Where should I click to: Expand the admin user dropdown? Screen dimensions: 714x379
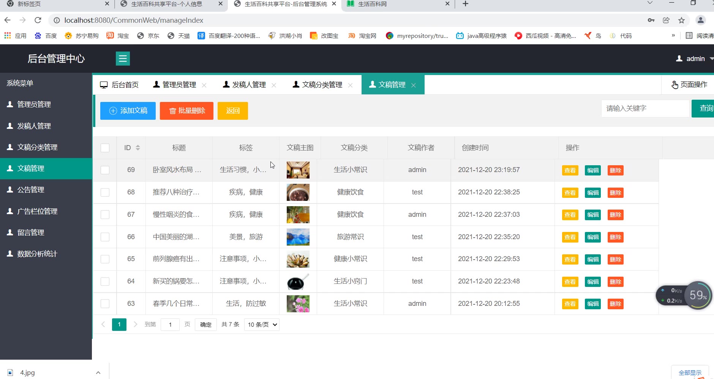click(695, 59)
